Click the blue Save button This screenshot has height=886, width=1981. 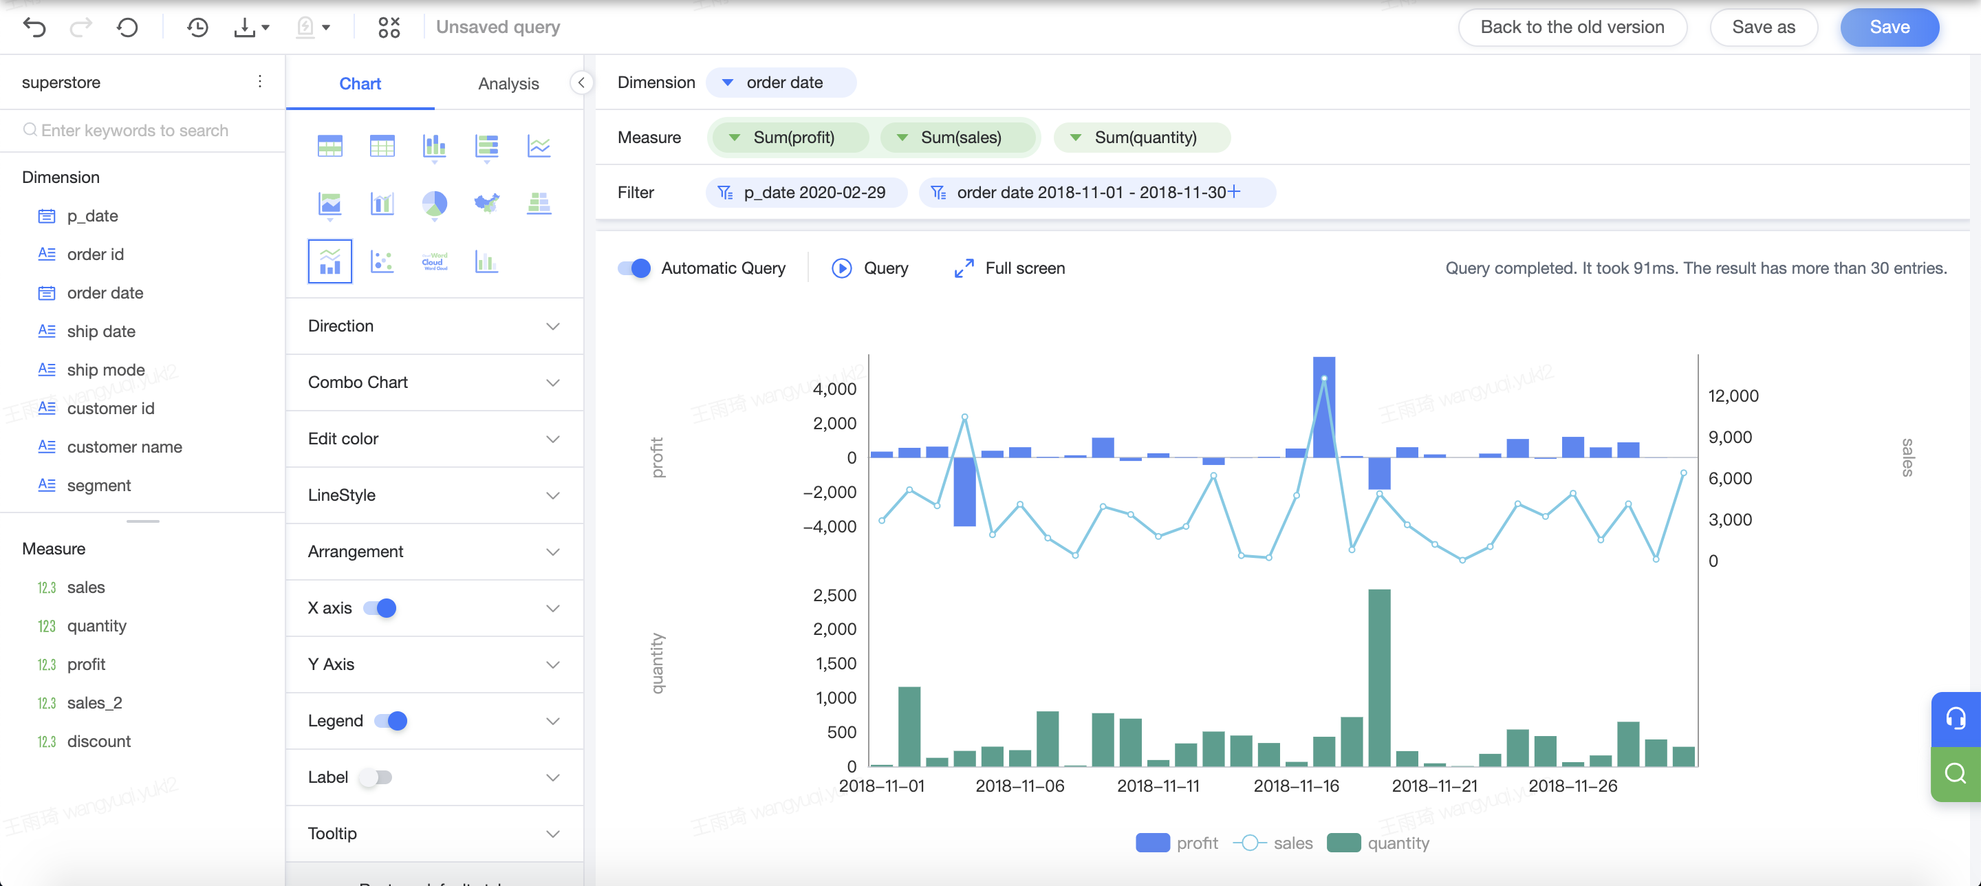coord(1890,27)
